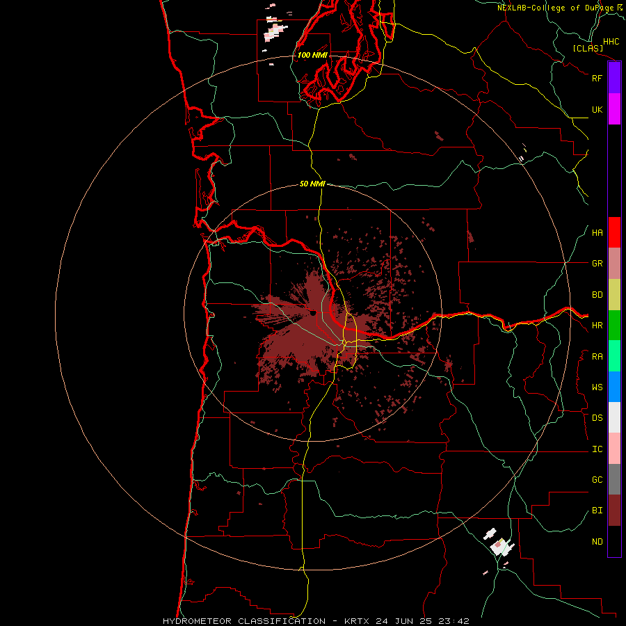Click the 'GC' legend label text
This screenshot has width=626, height=626.
point(597,480)
